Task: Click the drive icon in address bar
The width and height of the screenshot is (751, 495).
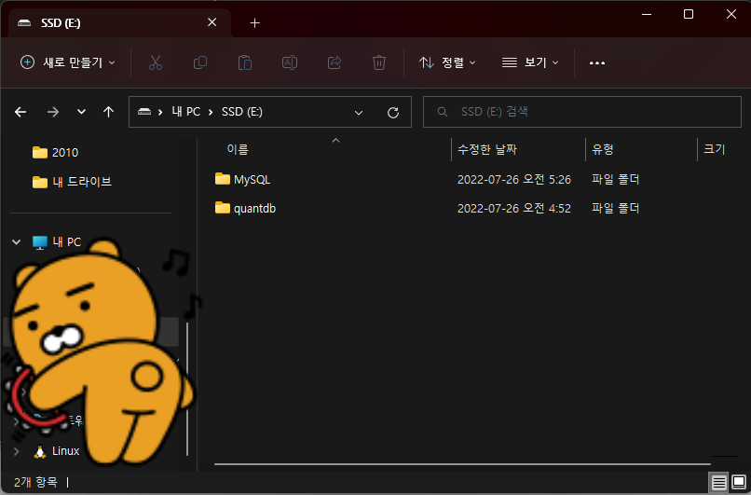Action: point(144,112)
